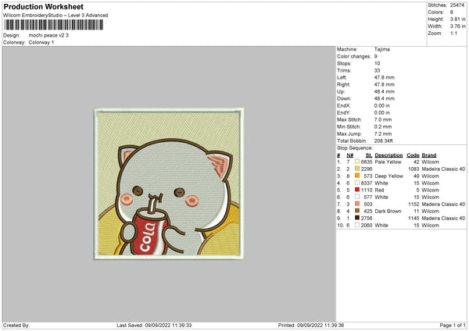The image size is (469, 331).
Task: Click the White swatch beside stitch count 8337
Action: click(x=357, y=183)
